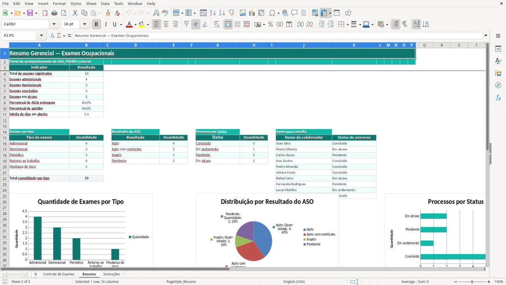This screenshot has height=285, width=506.
Task: Open the Sheet menu
Action: pos(91,3)
